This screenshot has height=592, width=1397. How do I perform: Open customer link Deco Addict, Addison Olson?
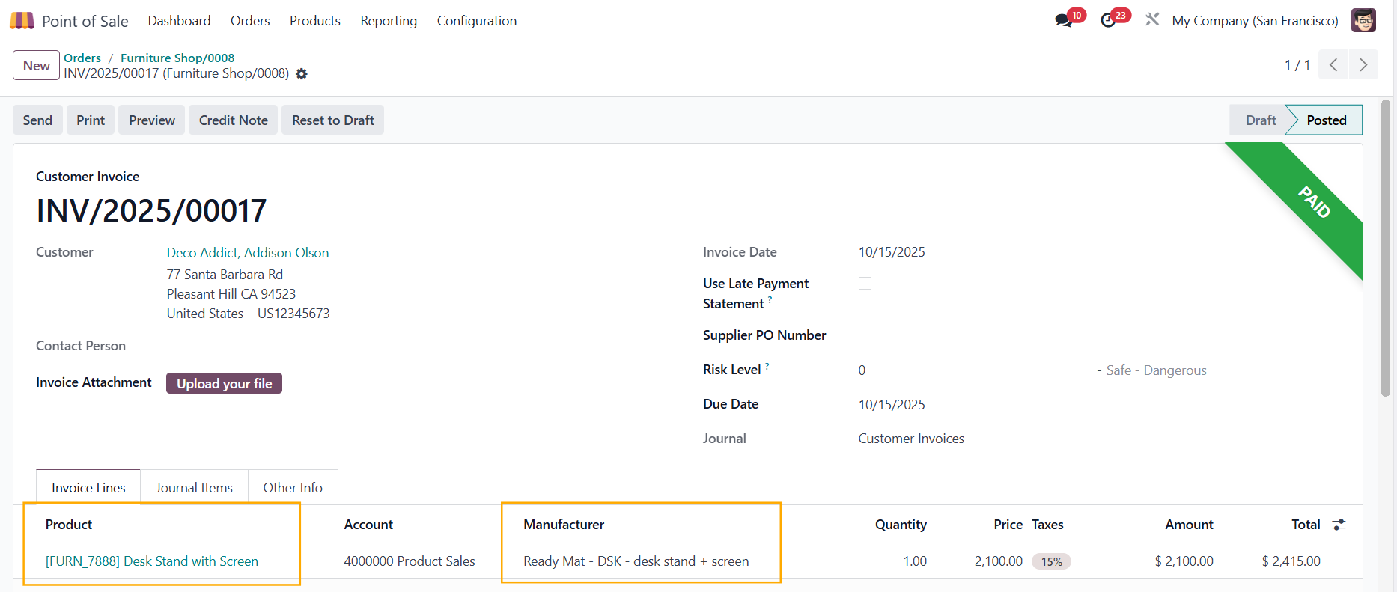(x=248, y=253)
